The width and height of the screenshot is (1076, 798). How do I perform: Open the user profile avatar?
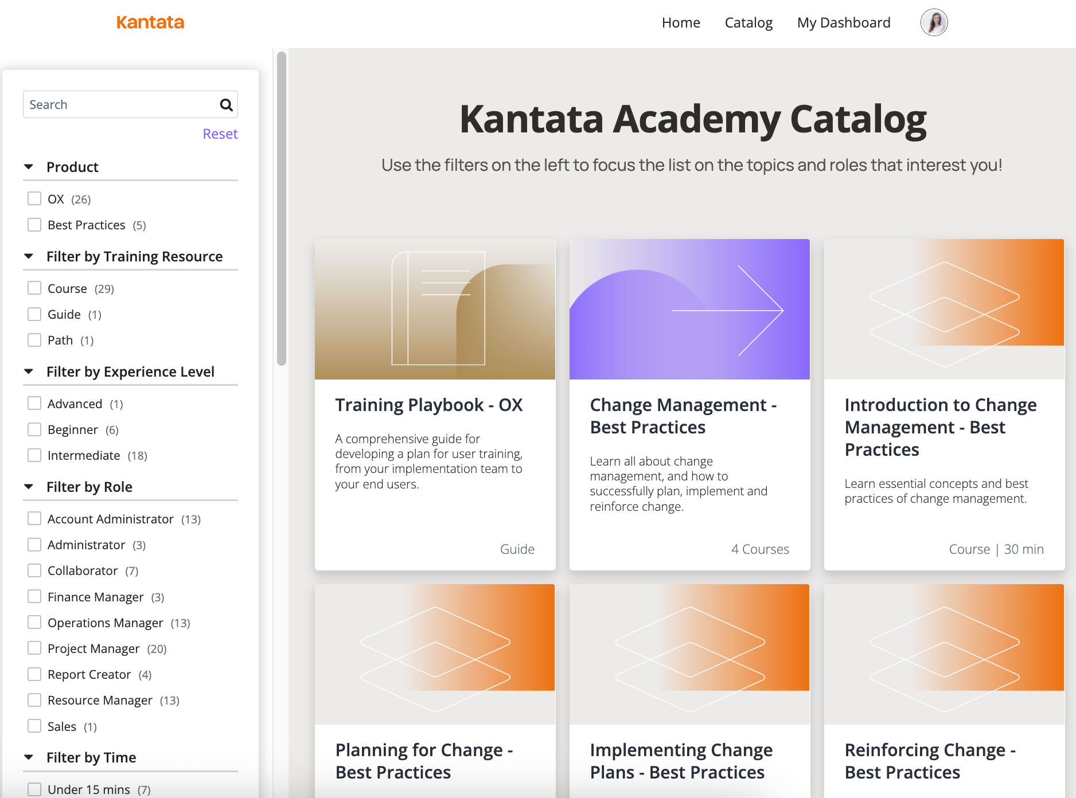click(x=934, y=23)
